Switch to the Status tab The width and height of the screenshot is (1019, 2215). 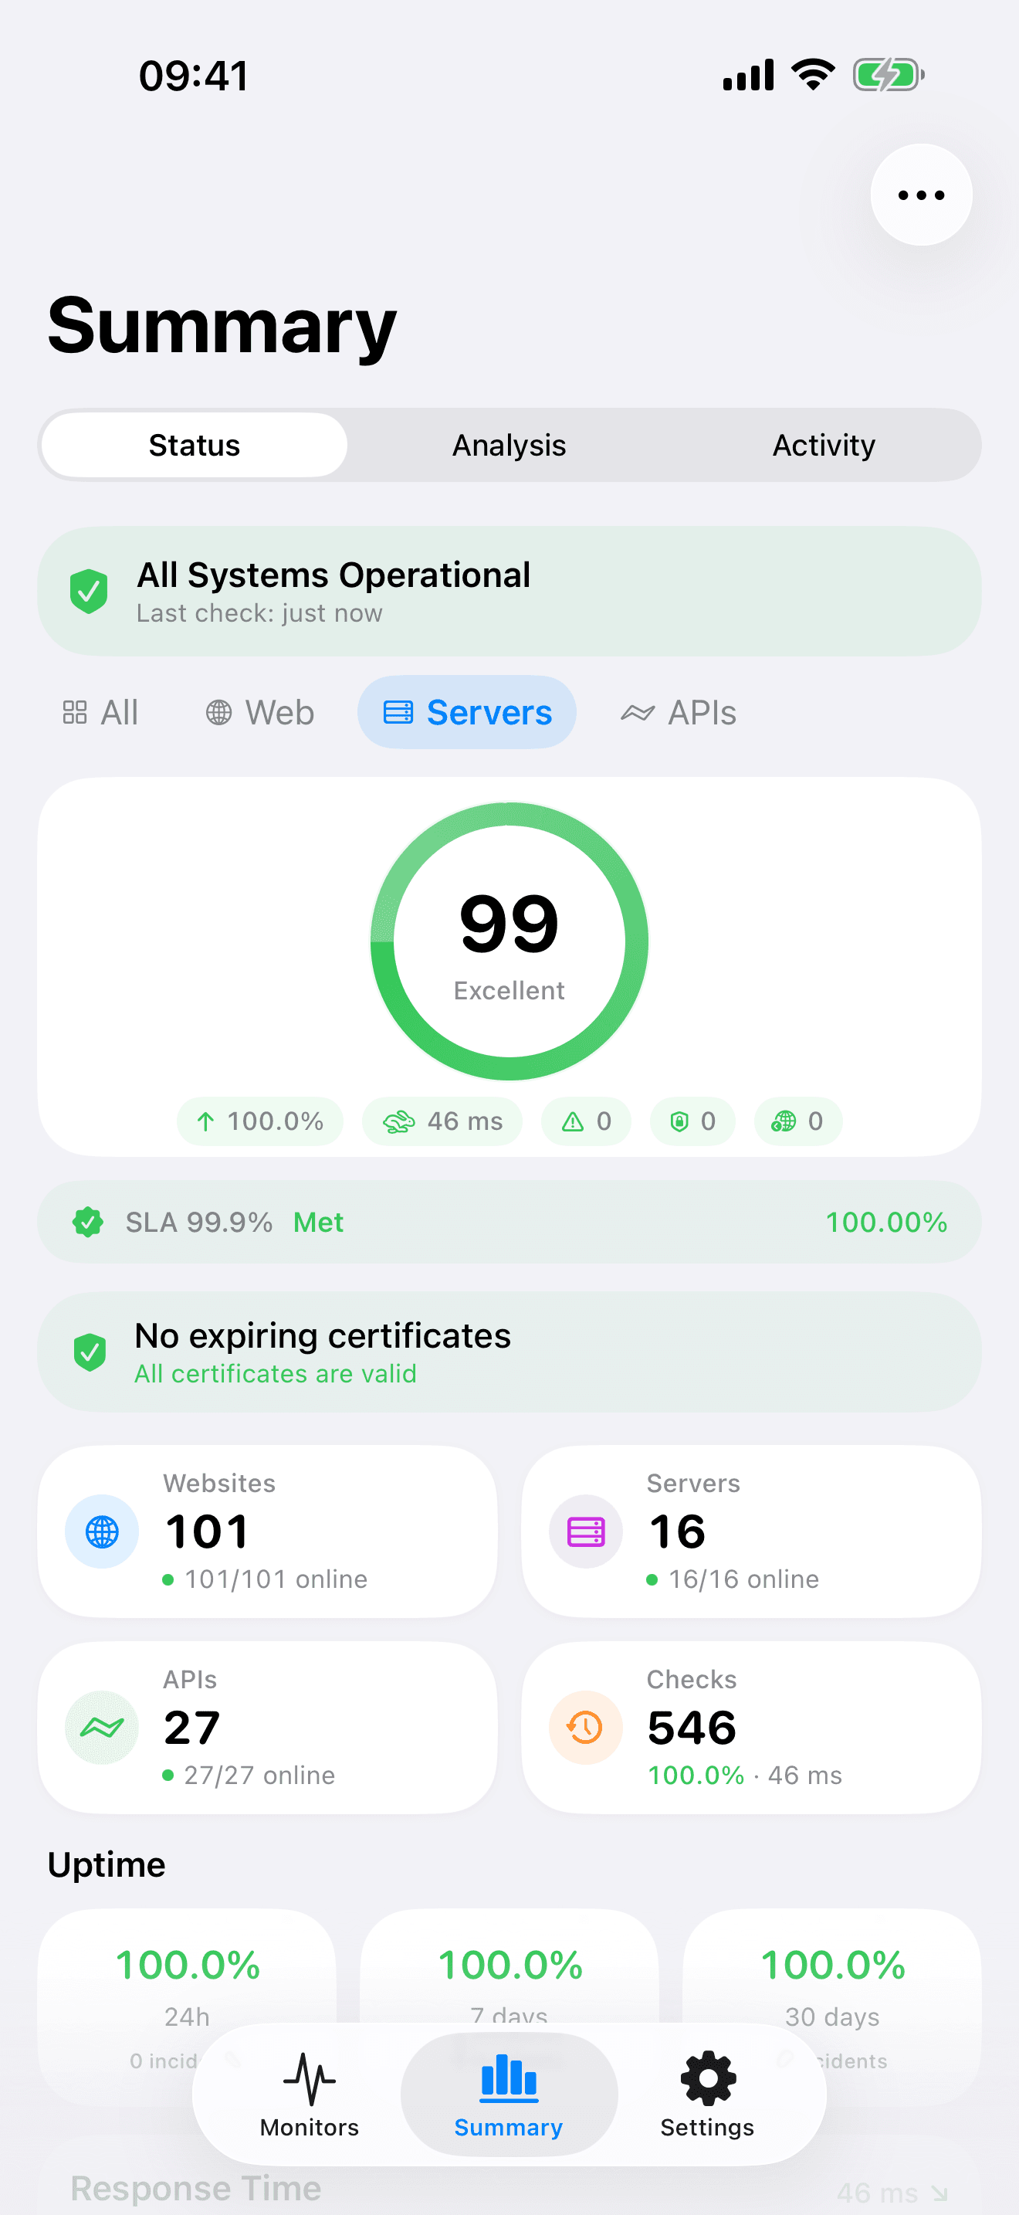point(195,446)
